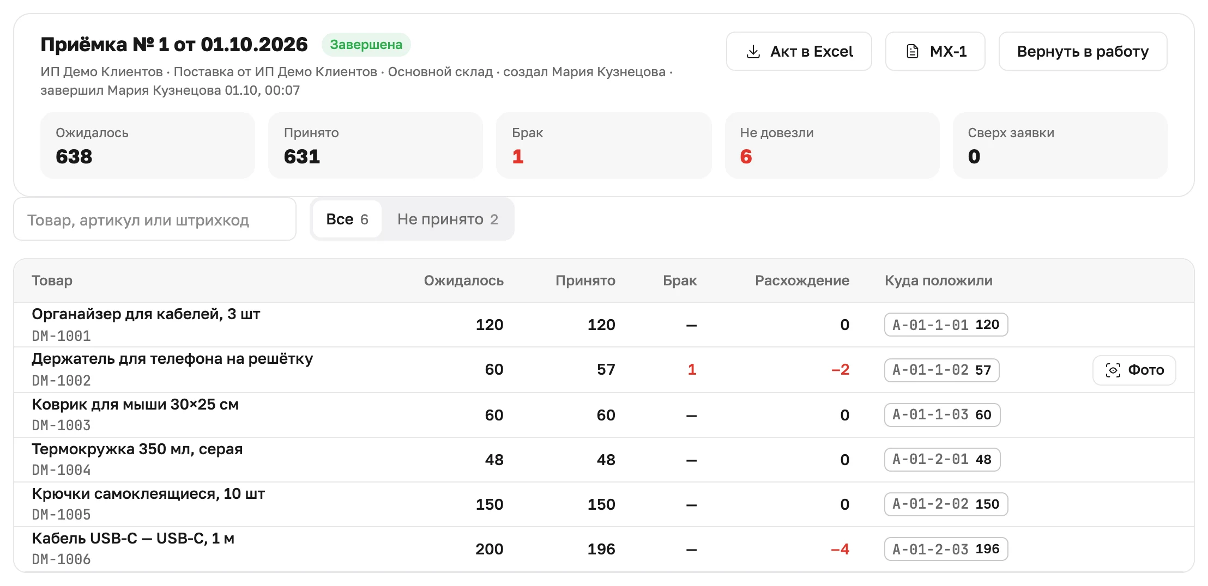1208x586 pixels.
Task: Select the Сверх заявки 0 summary card
Action: (1060, 145)
